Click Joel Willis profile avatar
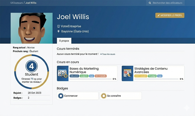The image size is (195, 116). 32,28
